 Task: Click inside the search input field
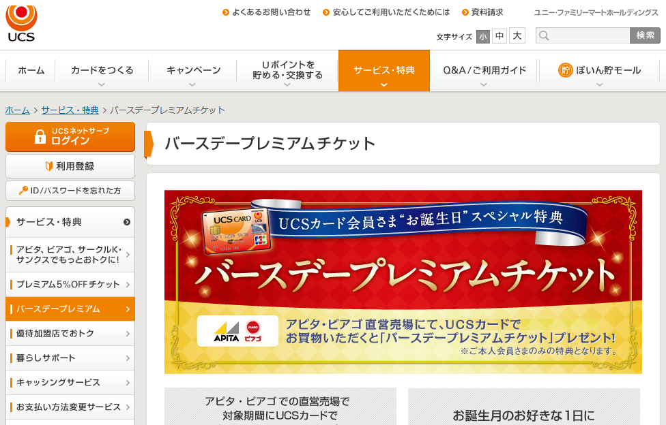coord(583,35)
